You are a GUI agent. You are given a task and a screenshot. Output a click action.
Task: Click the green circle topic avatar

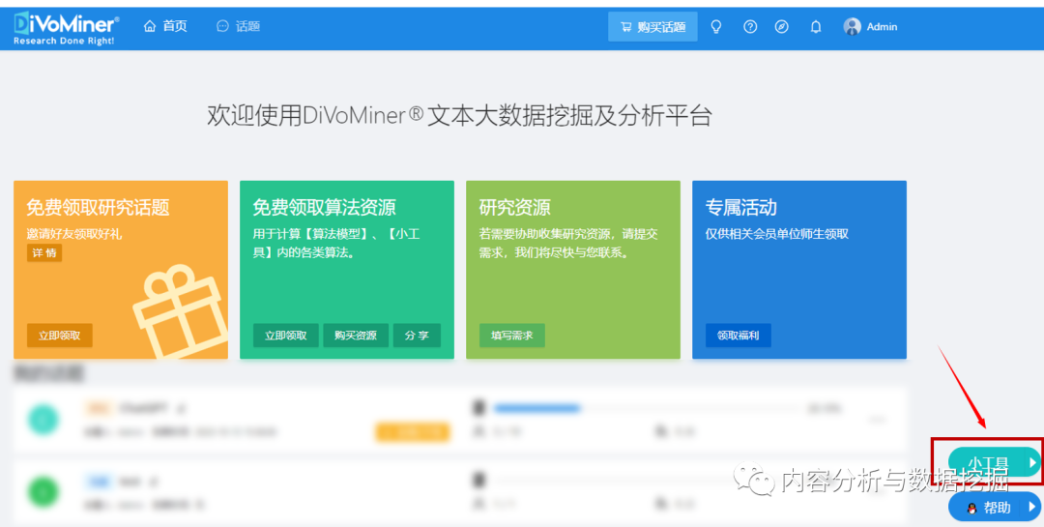coord(43,491)
